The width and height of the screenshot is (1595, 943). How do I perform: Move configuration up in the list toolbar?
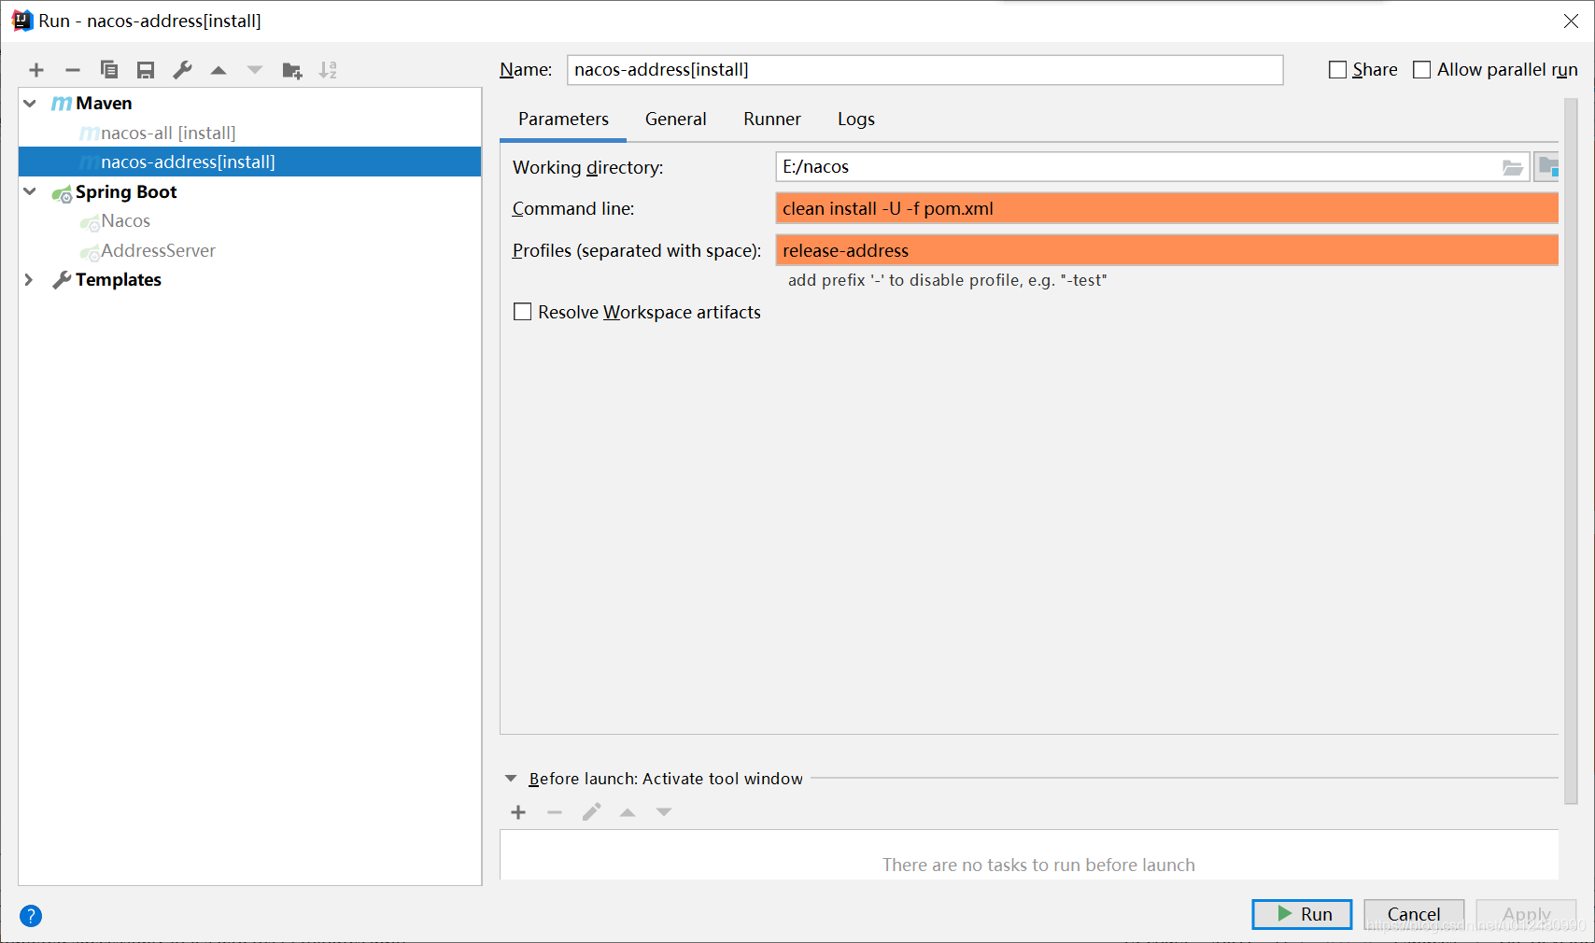219,70
